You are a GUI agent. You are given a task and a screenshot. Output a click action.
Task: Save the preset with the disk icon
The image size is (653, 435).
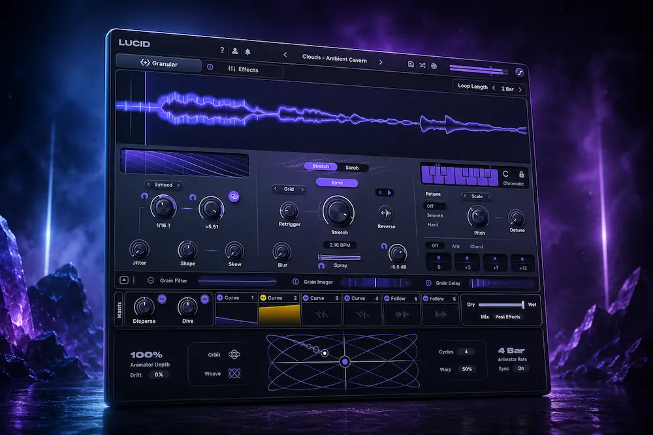(411, 65)
